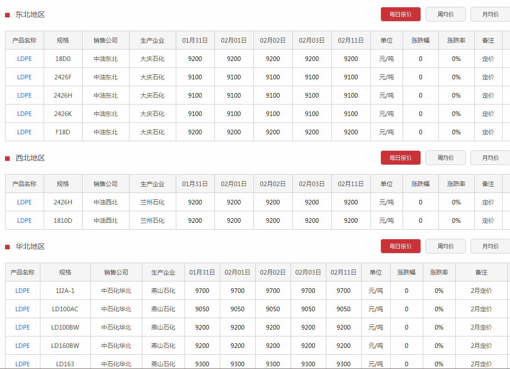Screen dimensions: 510x369
Task: Follow LDPE link for F18D product
Action: [x=24, y=132]
